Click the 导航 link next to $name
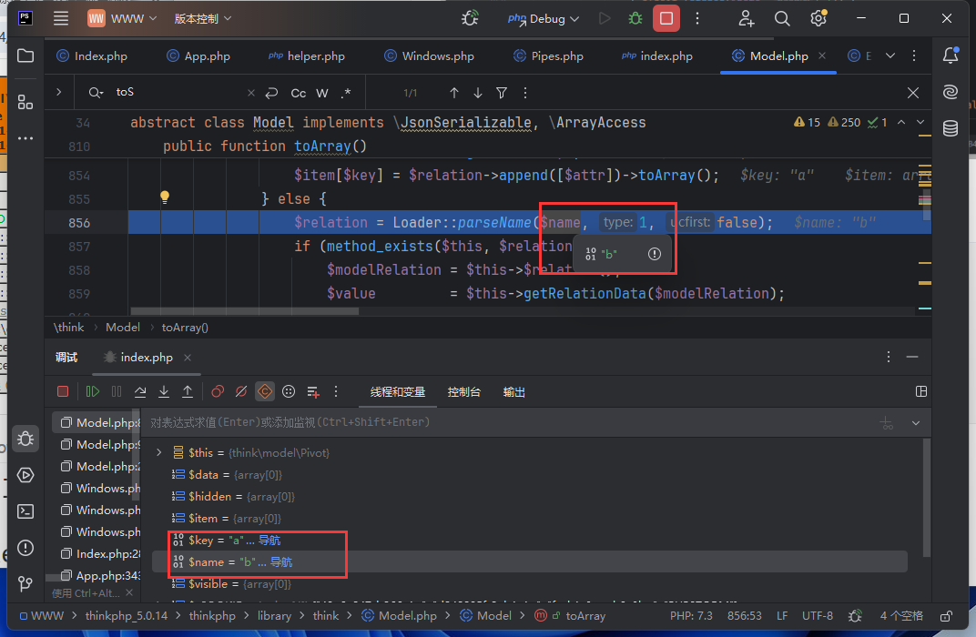The image size is (976, 637). (x=281, y=562)
